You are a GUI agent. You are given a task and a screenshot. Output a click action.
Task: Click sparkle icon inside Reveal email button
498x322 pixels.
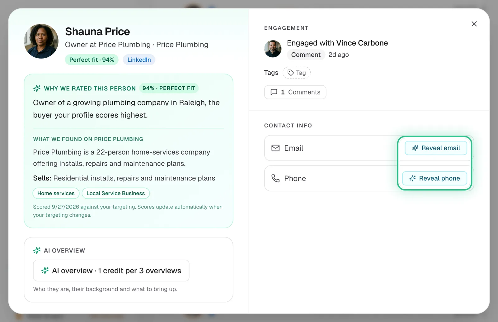tap(415, 148)
